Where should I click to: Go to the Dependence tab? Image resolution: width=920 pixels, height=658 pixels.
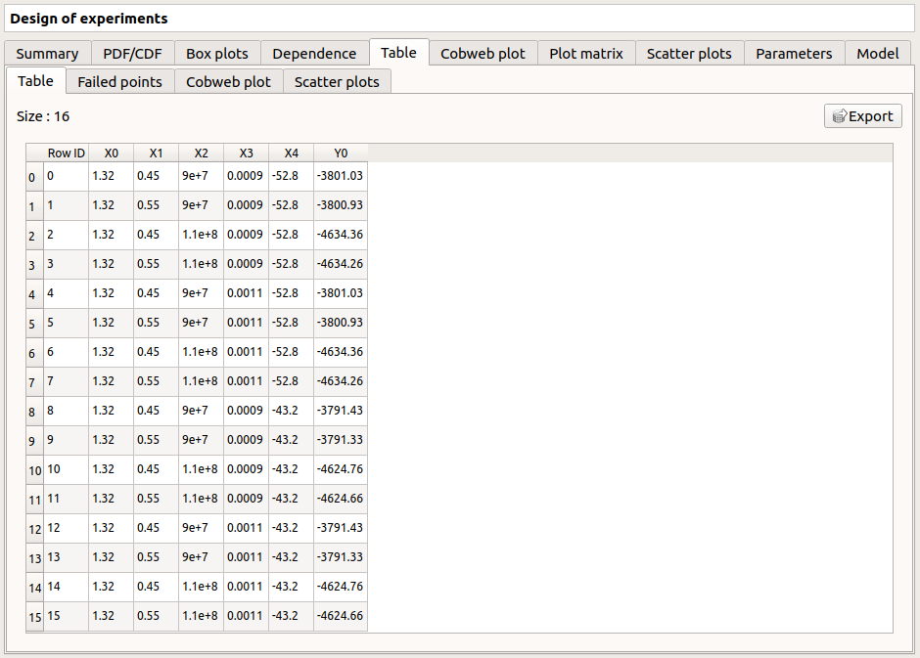tap(314, 54)
